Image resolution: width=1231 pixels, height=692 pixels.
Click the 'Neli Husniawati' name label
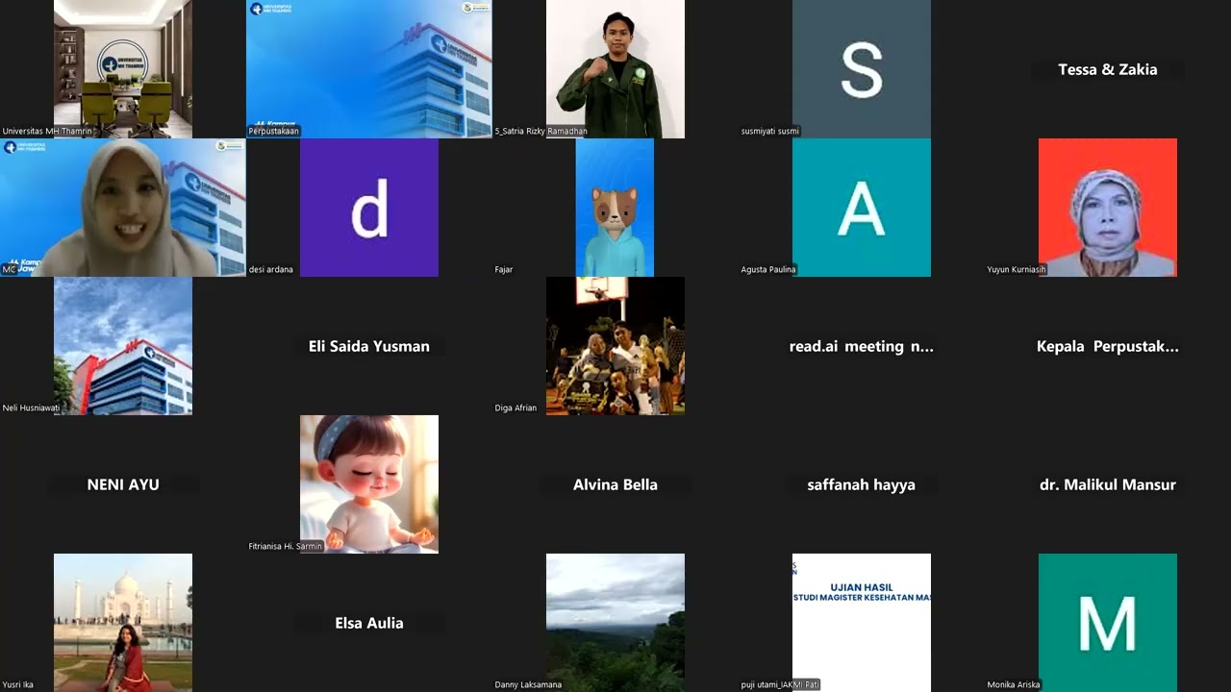(x=31, y=408)
